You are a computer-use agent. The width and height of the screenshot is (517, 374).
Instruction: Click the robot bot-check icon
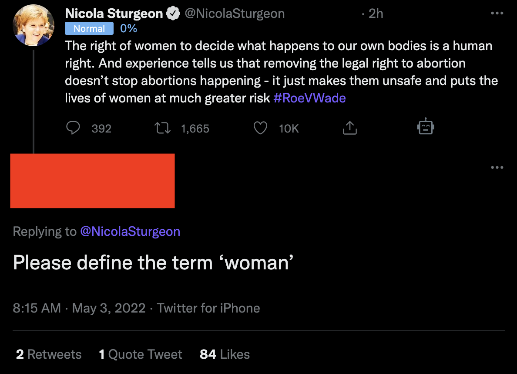point(426,126)
